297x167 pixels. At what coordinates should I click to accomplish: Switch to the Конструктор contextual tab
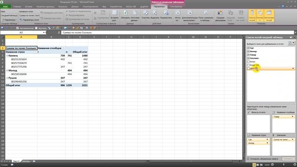click(x=176, y=6)
